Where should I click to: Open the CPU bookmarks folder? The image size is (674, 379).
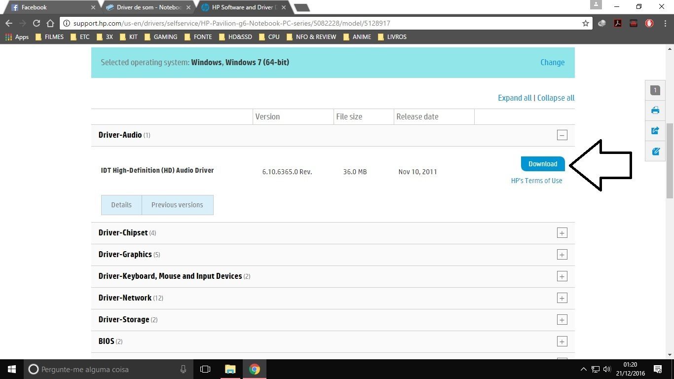coord(269,37)
